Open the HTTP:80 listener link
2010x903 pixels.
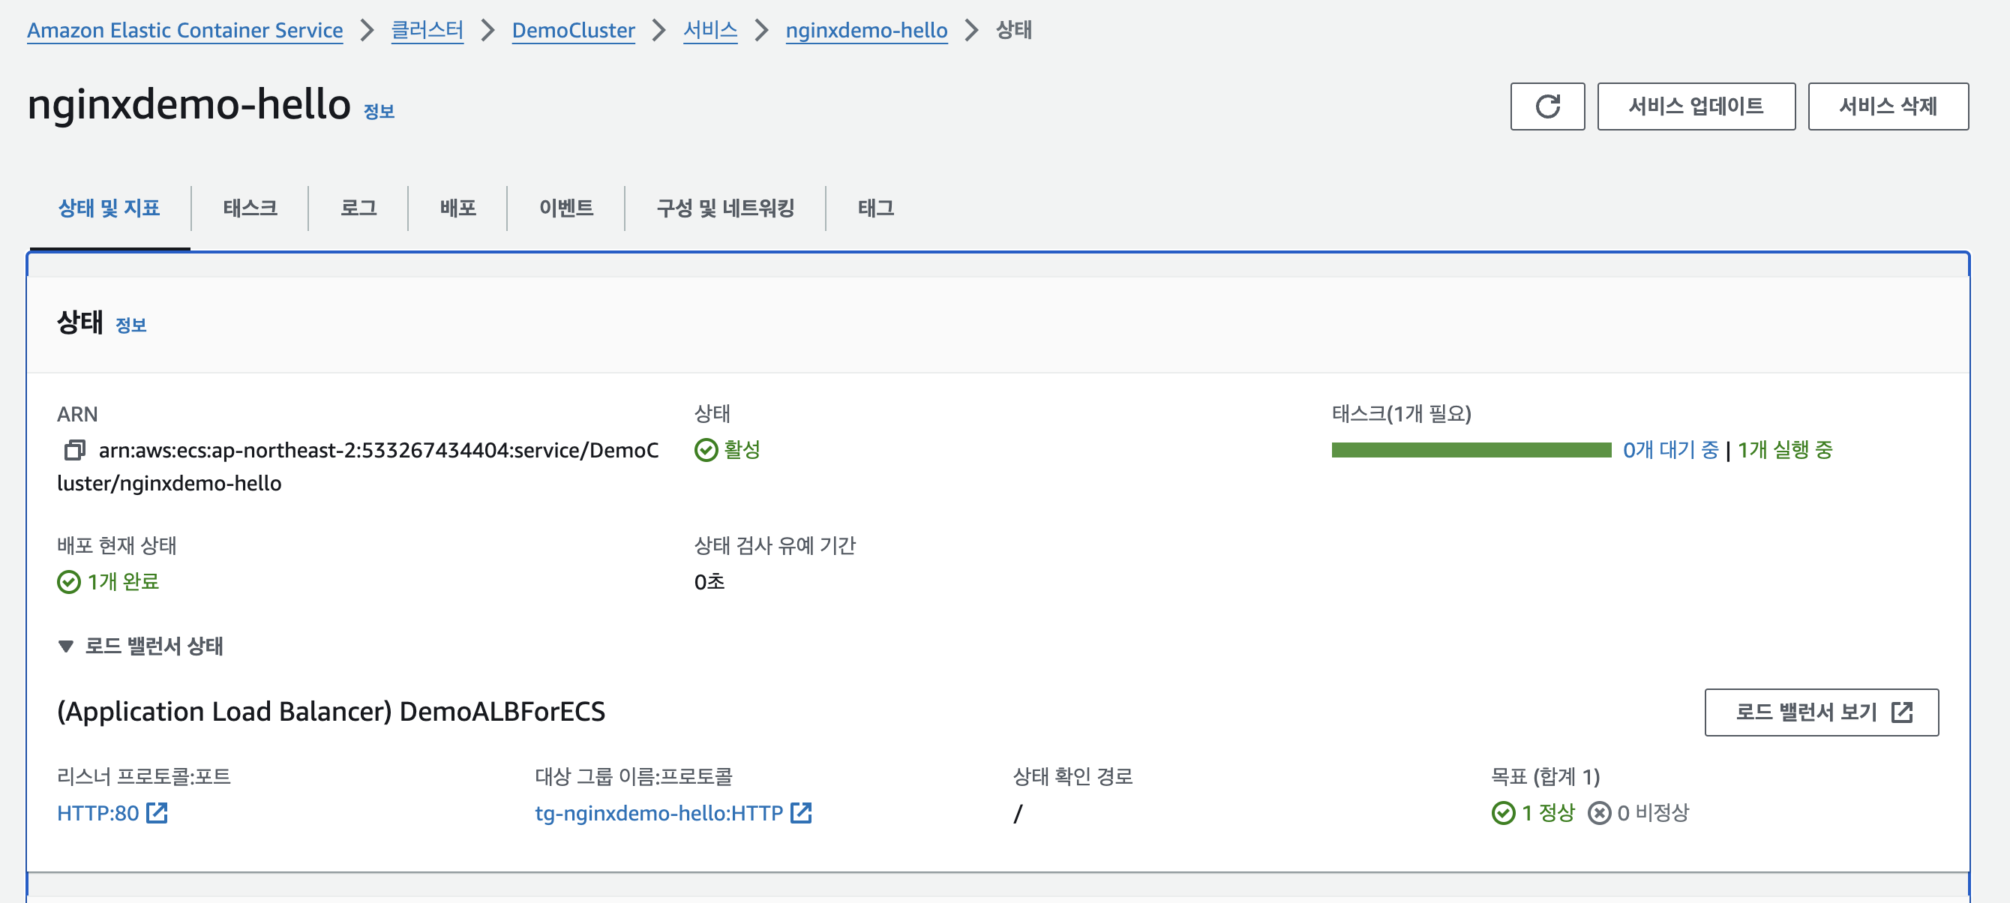coord(112,813)
